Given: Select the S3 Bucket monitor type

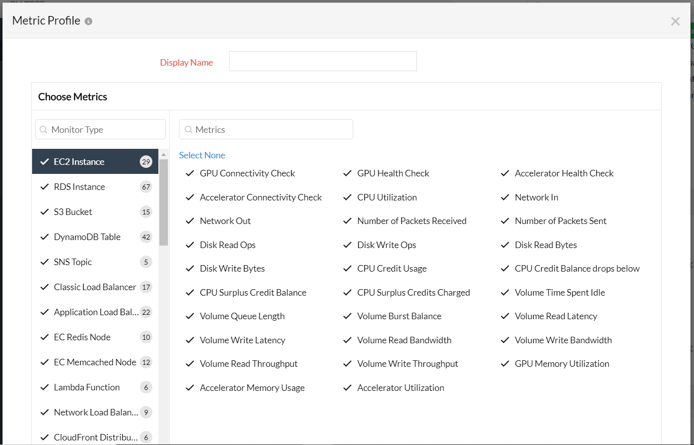Looking at the screenshot, I should coord(73,211).
